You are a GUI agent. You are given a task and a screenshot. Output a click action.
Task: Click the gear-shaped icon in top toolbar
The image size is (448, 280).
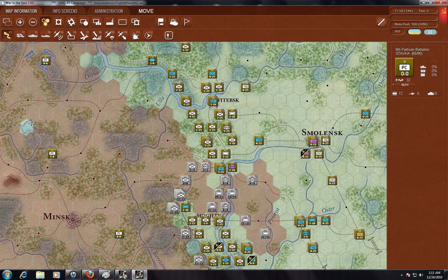pyautogui.click(x=71, y=22)
